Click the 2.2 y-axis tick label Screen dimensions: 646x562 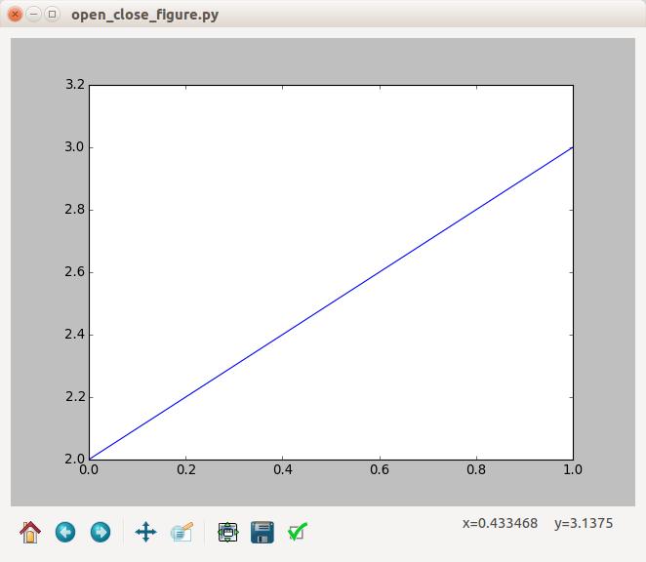pos(75,397)
